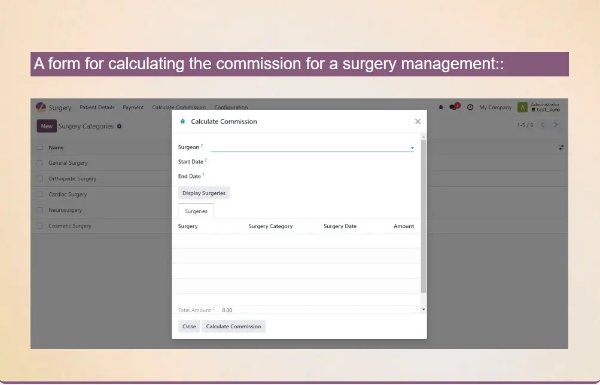Open the Patient Details menu

point(97,107)
